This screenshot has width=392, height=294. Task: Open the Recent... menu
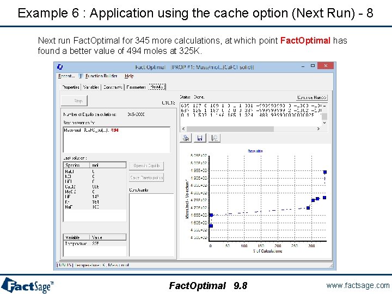(x=66, y=76)
